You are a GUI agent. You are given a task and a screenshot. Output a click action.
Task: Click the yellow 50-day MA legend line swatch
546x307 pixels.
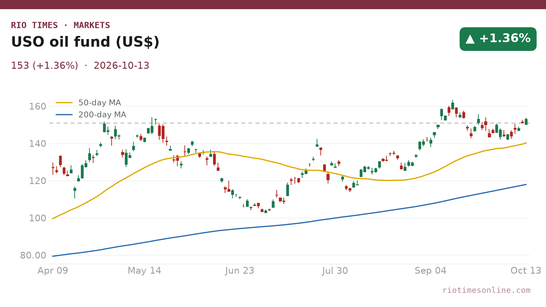(64, 103)
